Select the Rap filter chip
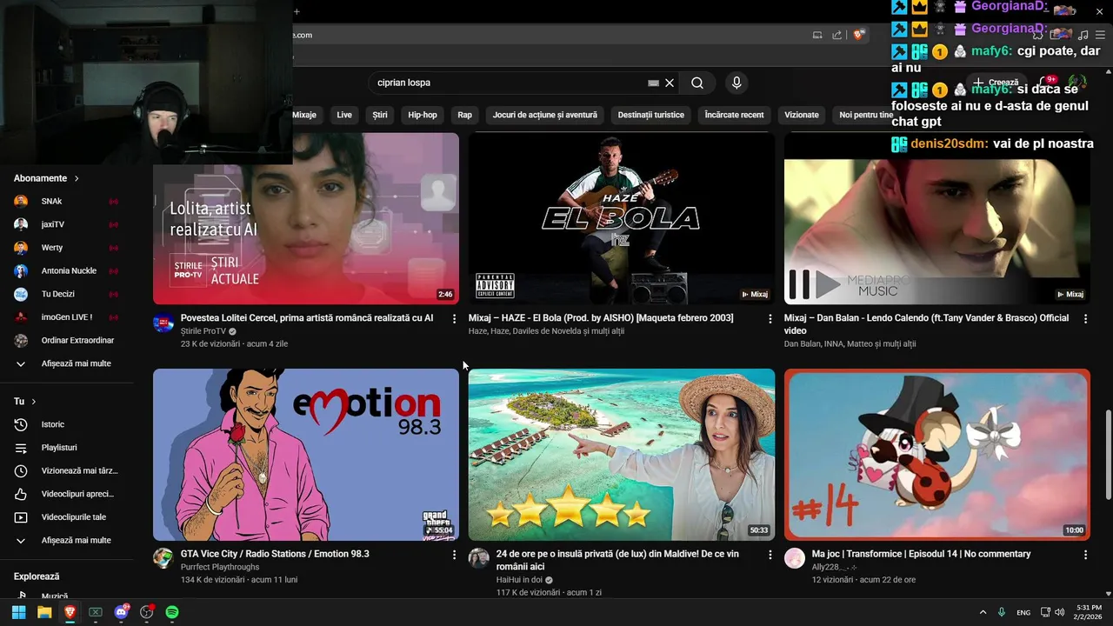Viewport: 1113px width, 626px height. click(465, 115)
